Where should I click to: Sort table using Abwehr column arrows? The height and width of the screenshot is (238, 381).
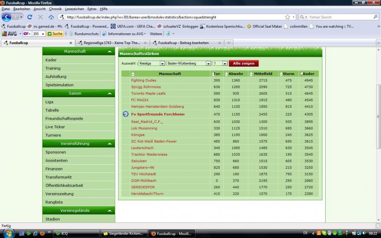click(226, 74)
